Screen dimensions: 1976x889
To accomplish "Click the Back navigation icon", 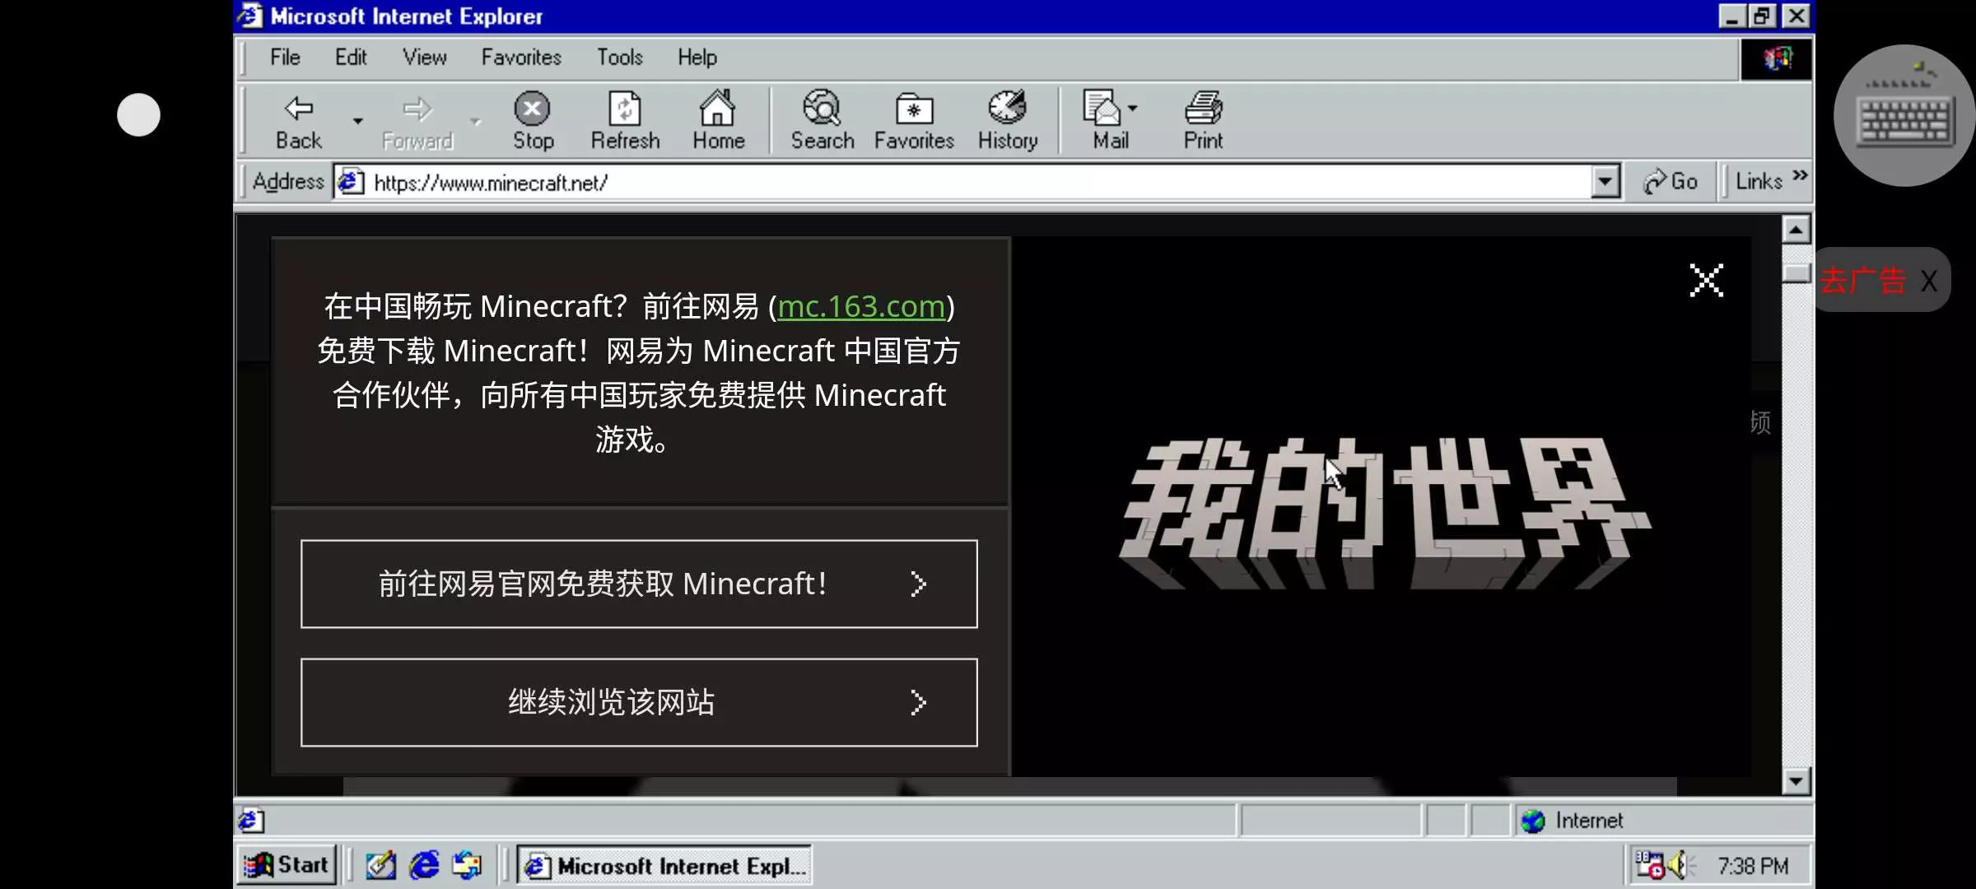I will [298, 110].
